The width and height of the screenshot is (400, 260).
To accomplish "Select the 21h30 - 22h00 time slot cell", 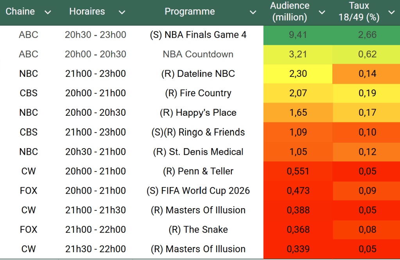I will tap(95, 249).
